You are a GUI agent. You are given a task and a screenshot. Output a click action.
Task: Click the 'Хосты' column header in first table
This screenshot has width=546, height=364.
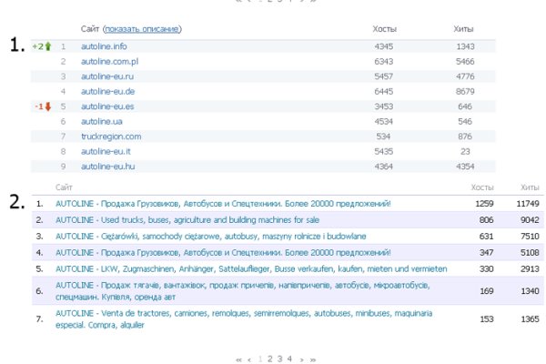[385, 29]
